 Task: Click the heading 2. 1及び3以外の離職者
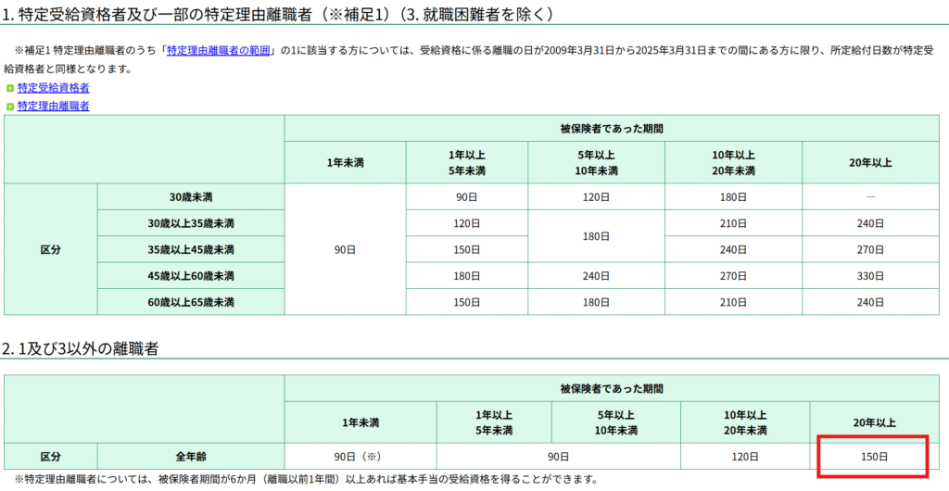click(80, 347)
